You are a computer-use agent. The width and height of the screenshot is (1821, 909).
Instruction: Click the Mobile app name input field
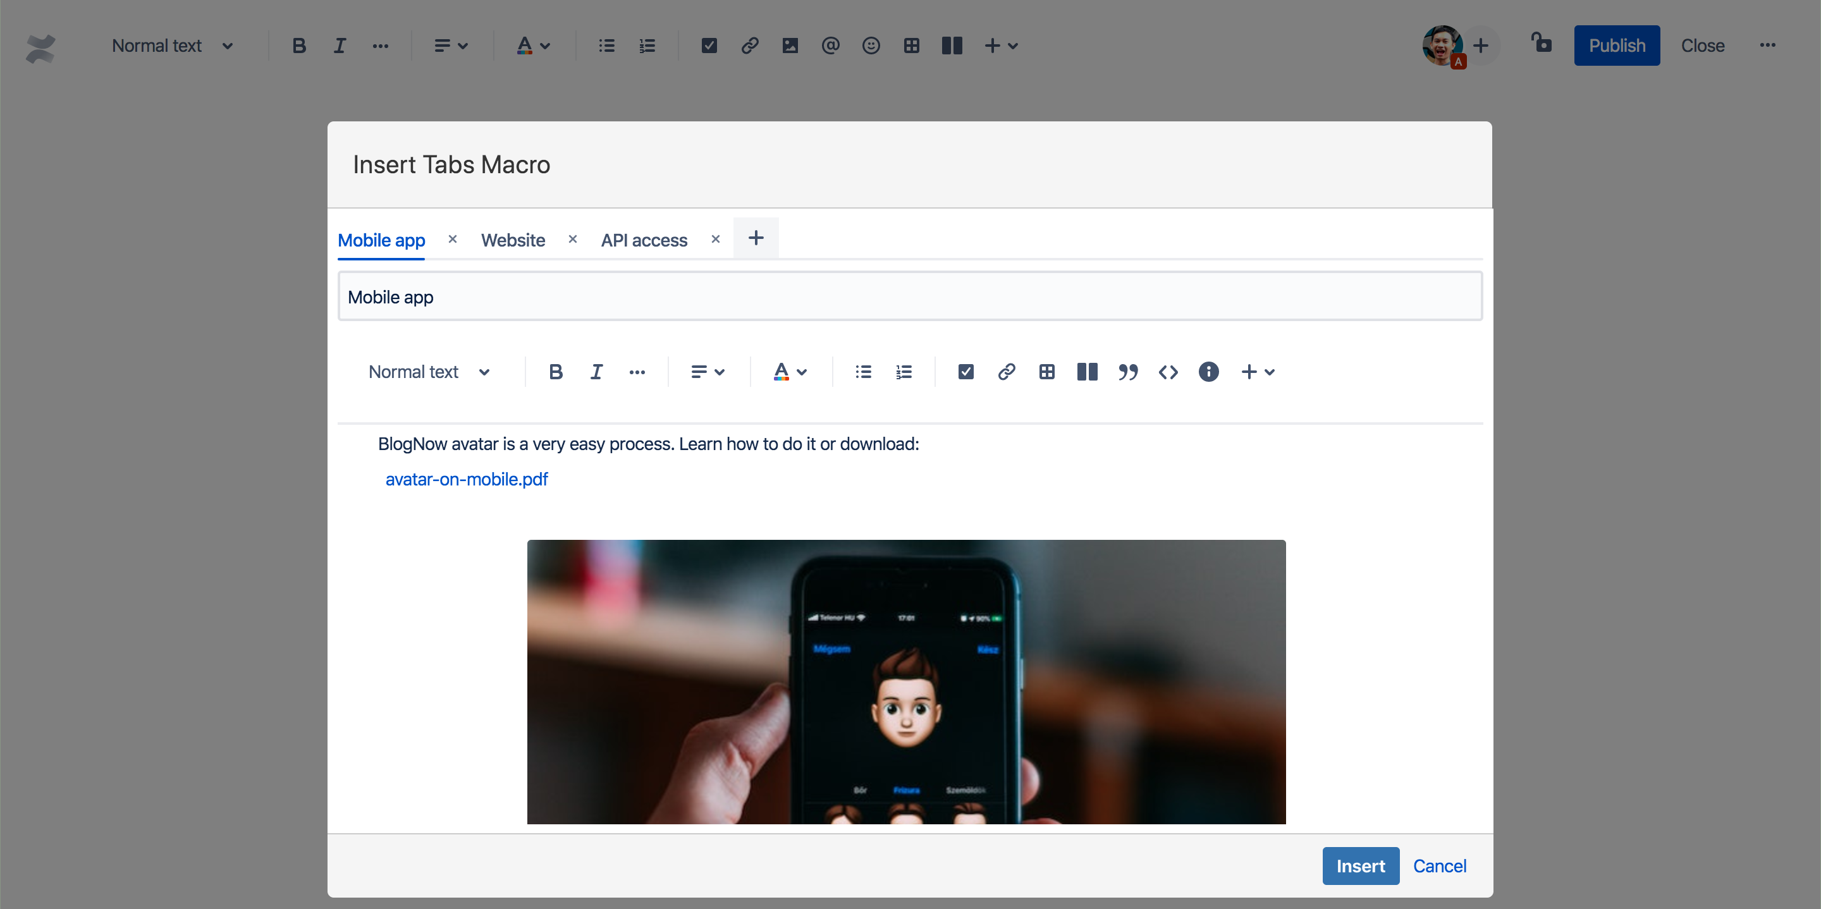909,296
